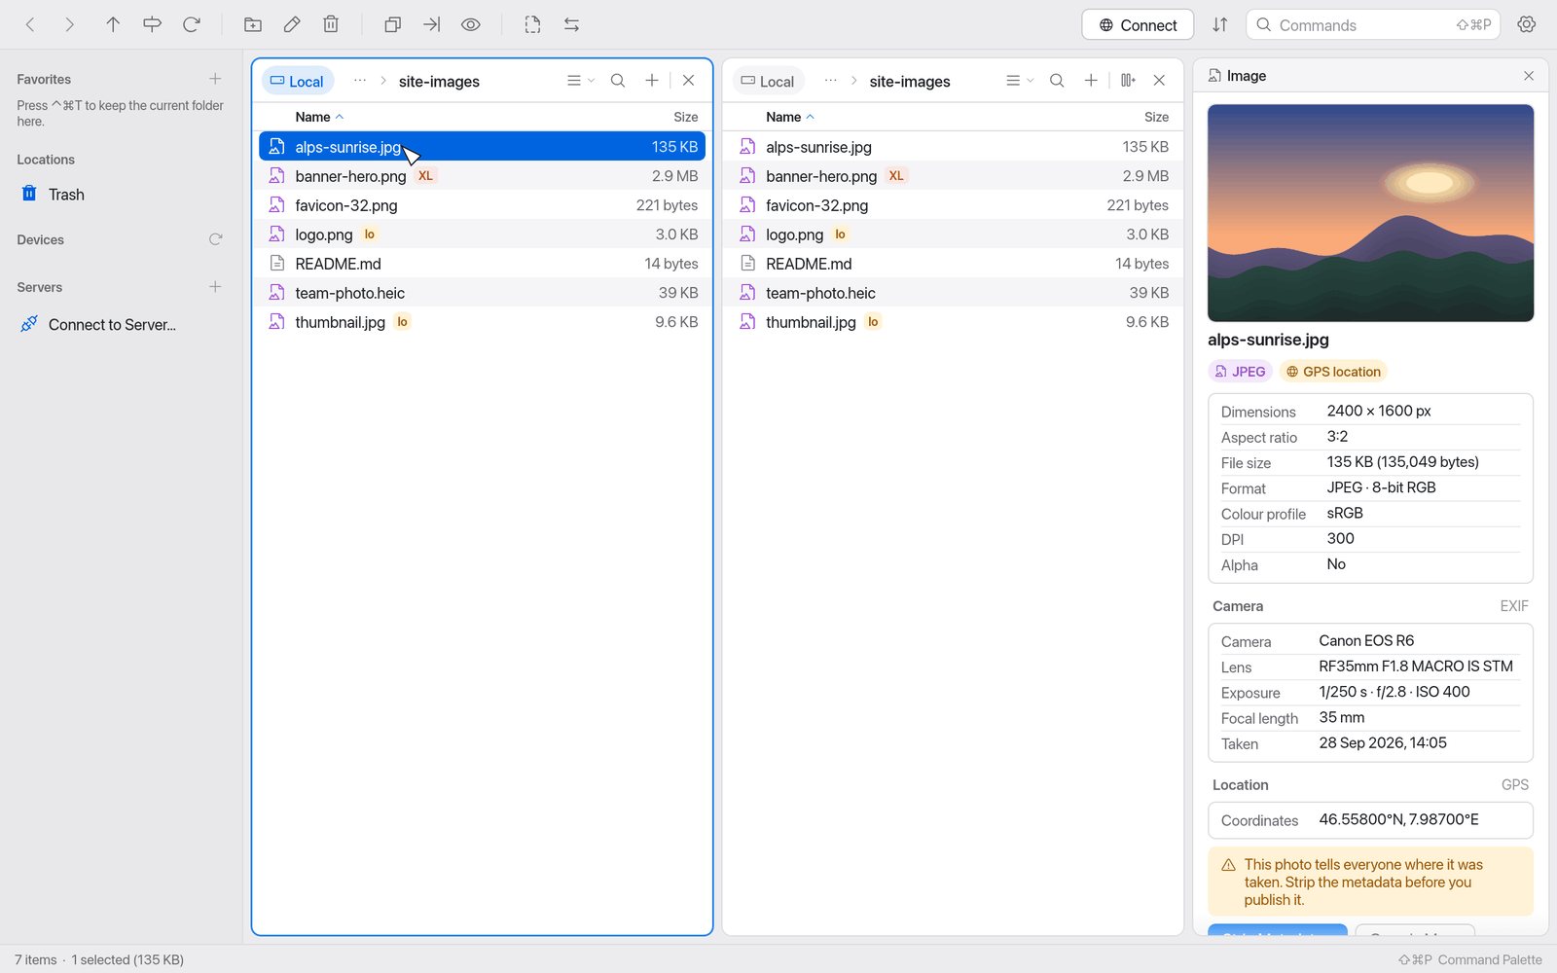Search in the left pane
This screenshot has height=973, width=1557.
(618, 81)
